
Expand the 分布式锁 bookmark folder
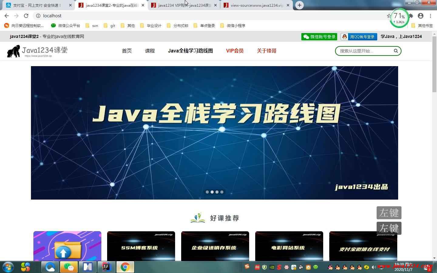pyautogui.click(x=178, y=25)
